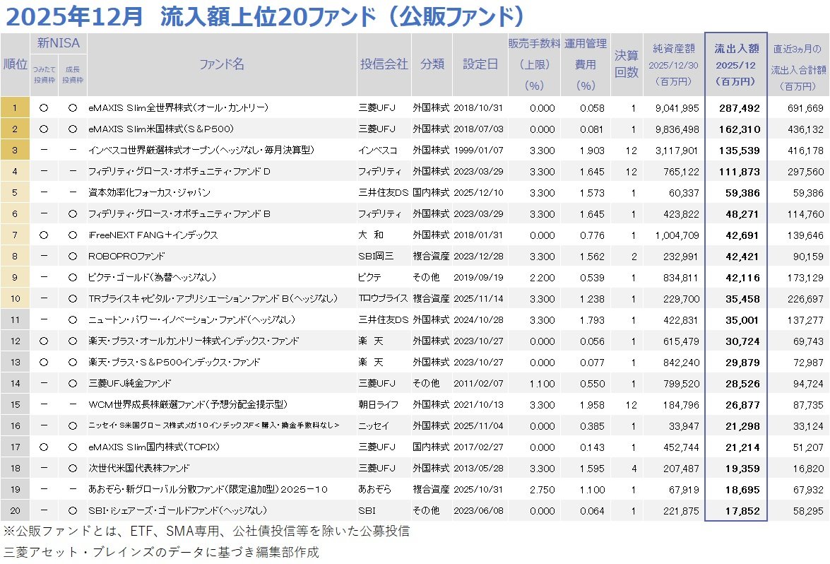Image resolution: width=830 pixels, height=564 pixels.
Task: Click the rank 20 number cell
Action: click(16, 510)
